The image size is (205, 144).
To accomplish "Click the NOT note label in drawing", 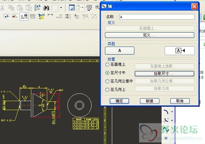I will coord(61,90).
